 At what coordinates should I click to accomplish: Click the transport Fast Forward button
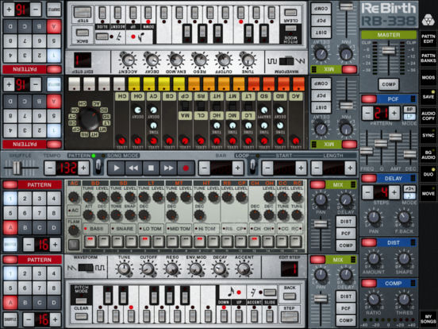pos(168,168)
